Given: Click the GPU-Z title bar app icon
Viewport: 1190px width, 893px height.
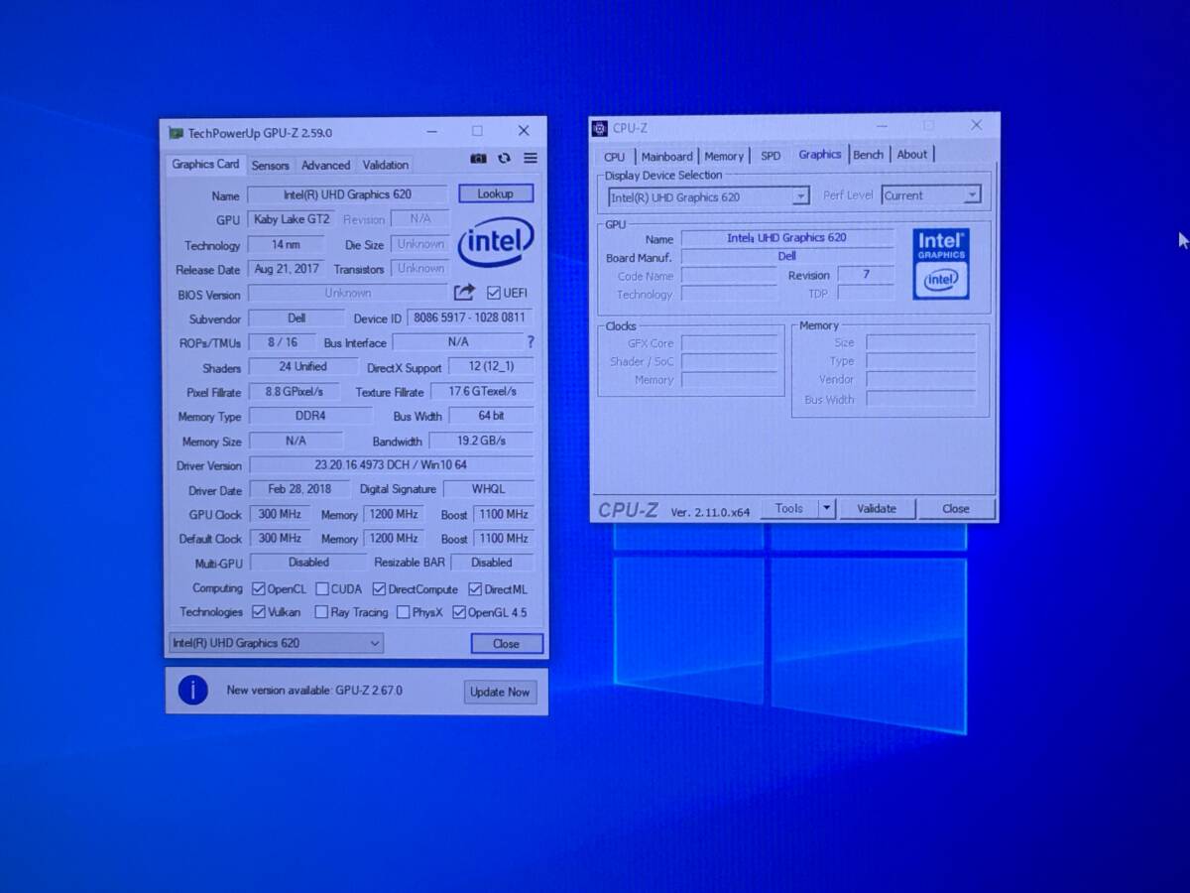Looking at the screenshot, I should pos(176,132).
